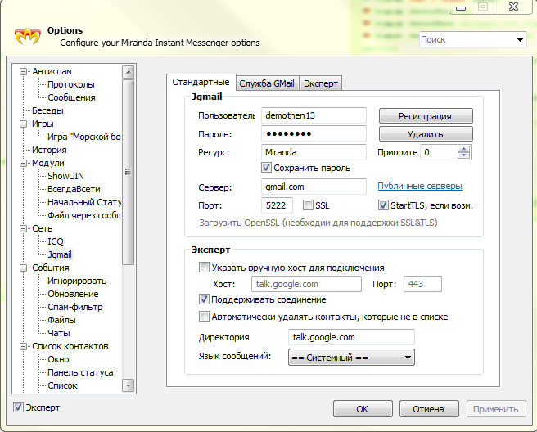
Task: Collapse the Игры tree node
Action: (23, 124)
